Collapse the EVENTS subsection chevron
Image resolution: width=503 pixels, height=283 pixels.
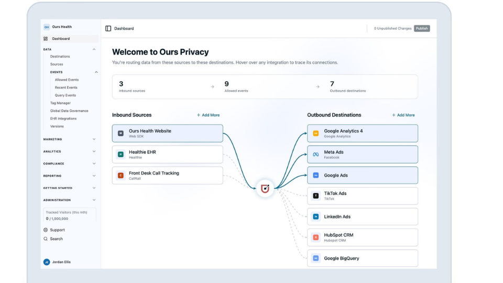coord(96,72)
